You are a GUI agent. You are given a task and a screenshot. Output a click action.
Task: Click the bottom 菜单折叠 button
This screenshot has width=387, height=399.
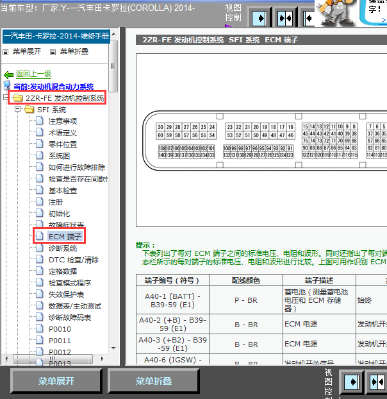tap(154, 381)
